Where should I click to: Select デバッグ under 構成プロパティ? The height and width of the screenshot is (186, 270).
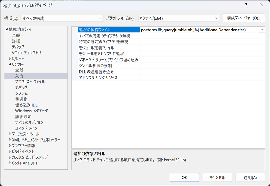[18, 47]
